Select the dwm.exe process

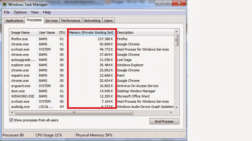click(x=92, y=91)
